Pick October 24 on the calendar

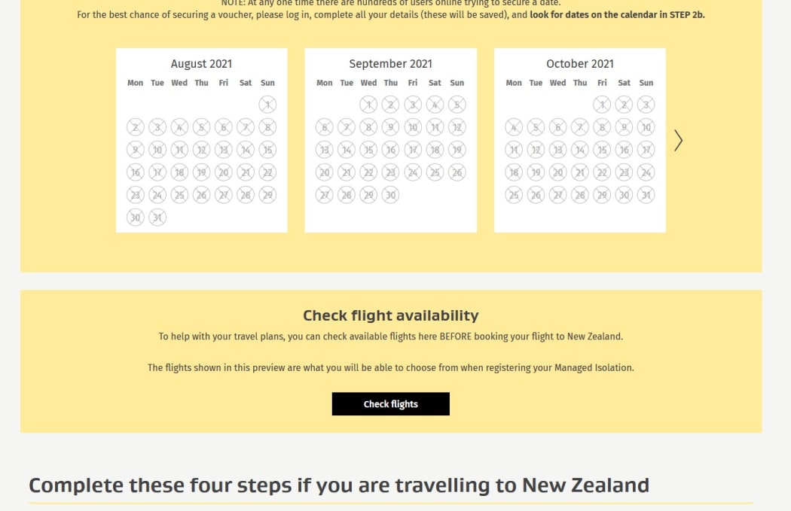646,172
